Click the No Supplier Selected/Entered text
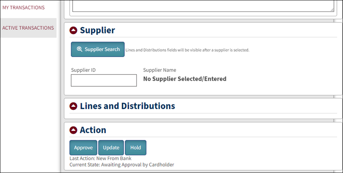The image size is (343, 173). (185, 79)
